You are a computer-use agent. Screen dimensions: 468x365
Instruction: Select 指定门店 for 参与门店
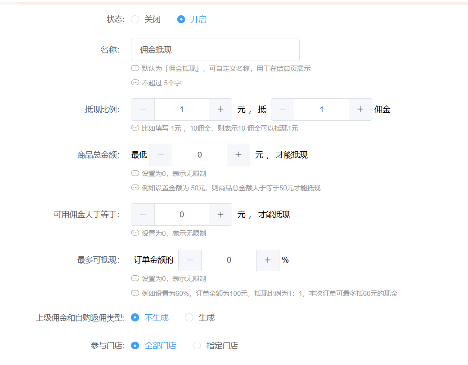point(197,346)
